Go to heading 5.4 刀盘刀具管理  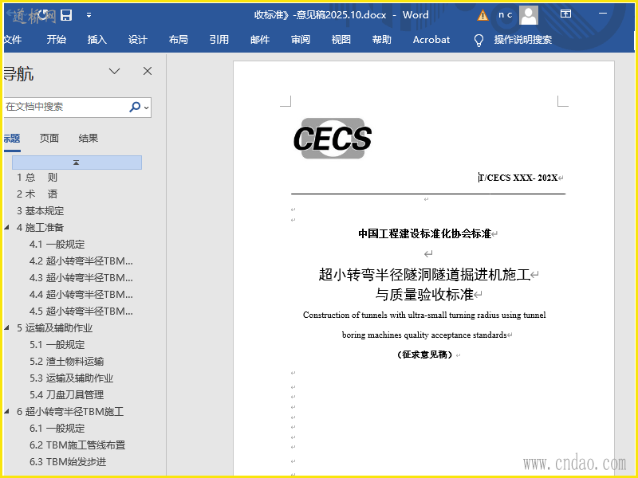point(67,394)
